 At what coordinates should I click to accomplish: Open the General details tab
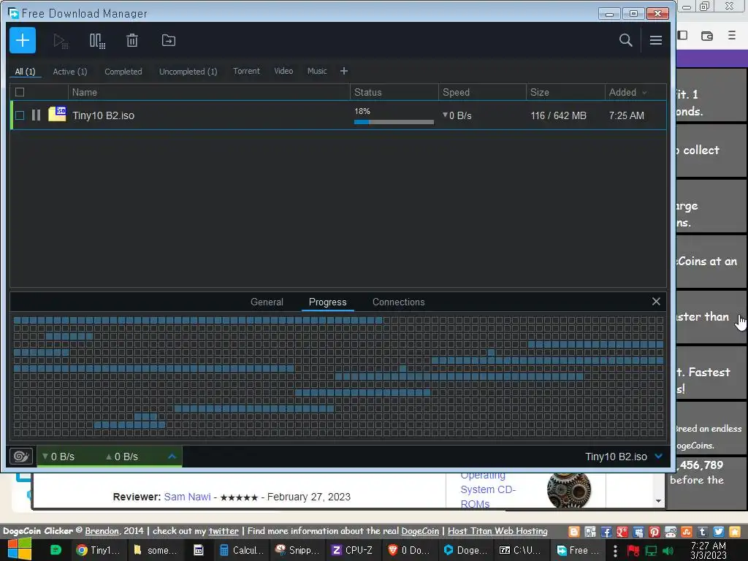click(x=267, y=302)
